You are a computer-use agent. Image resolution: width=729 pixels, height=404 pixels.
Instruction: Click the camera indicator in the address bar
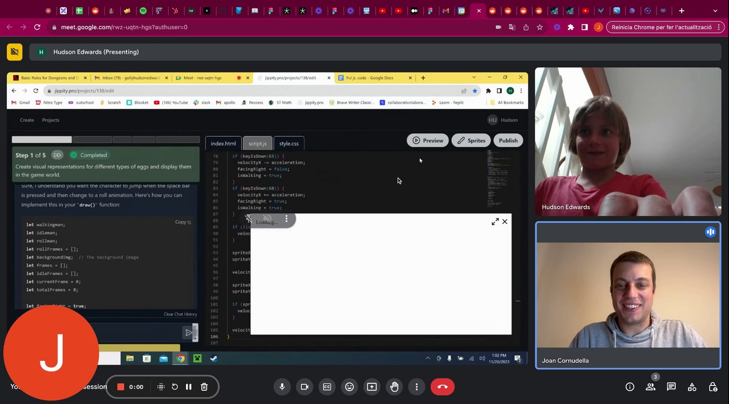coord(498,27)
